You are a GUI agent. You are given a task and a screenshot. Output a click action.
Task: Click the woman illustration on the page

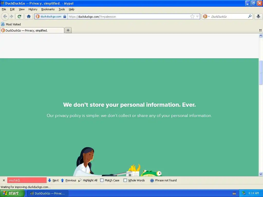pyautogui.click(x=87, y=162)
